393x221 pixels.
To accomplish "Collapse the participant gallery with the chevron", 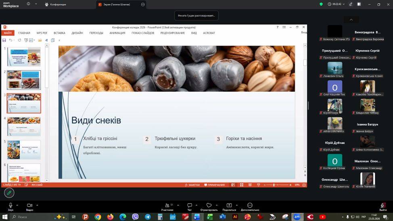I will coord(351,20).
